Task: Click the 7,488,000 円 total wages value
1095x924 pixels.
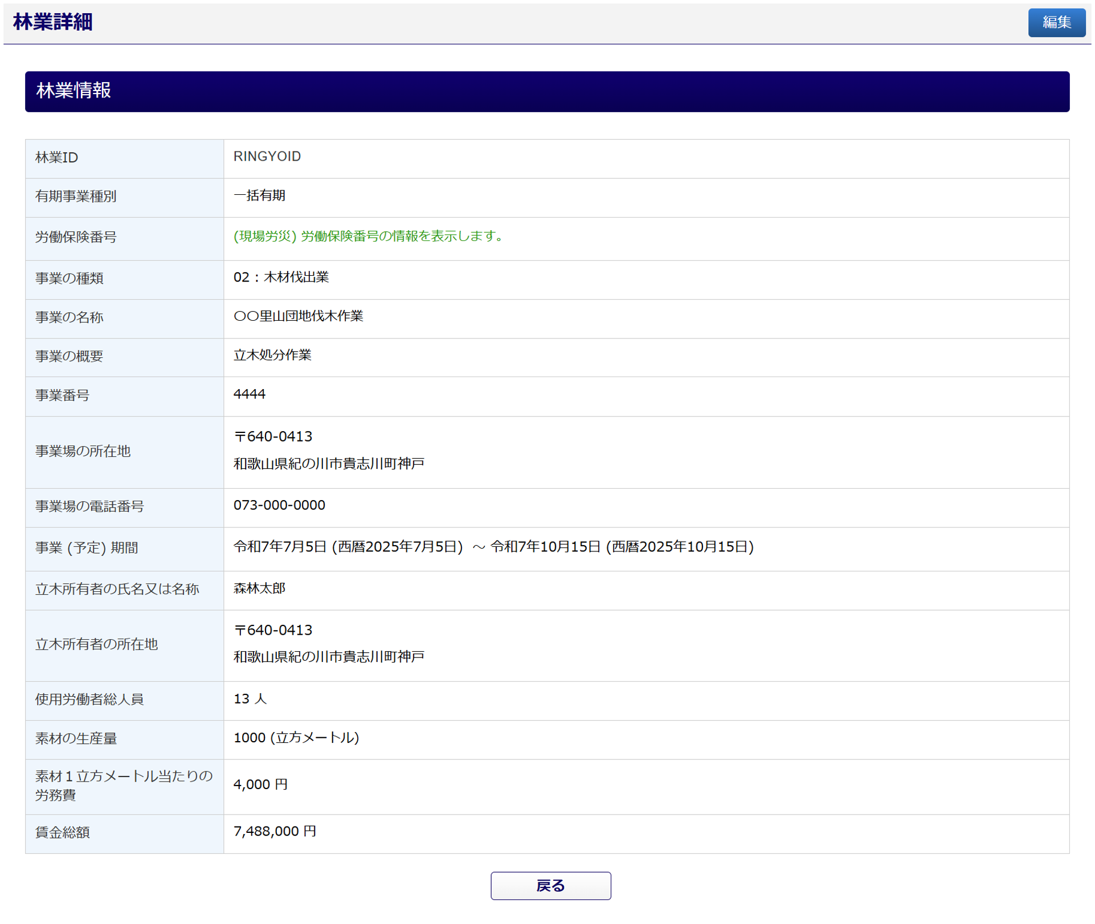Action: [x=275, y=832]
